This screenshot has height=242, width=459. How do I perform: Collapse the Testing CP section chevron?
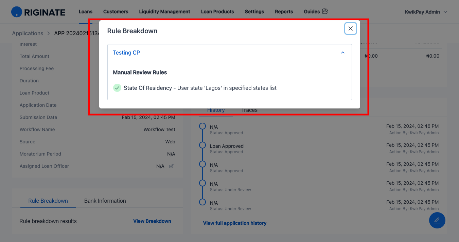click(343, 53)
